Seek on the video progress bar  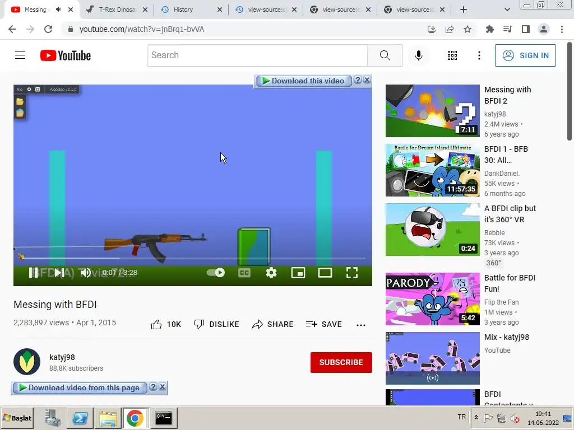click(x=193, y=258)
